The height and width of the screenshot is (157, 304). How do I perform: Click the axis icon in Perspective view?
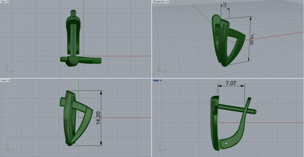[160, 68]
